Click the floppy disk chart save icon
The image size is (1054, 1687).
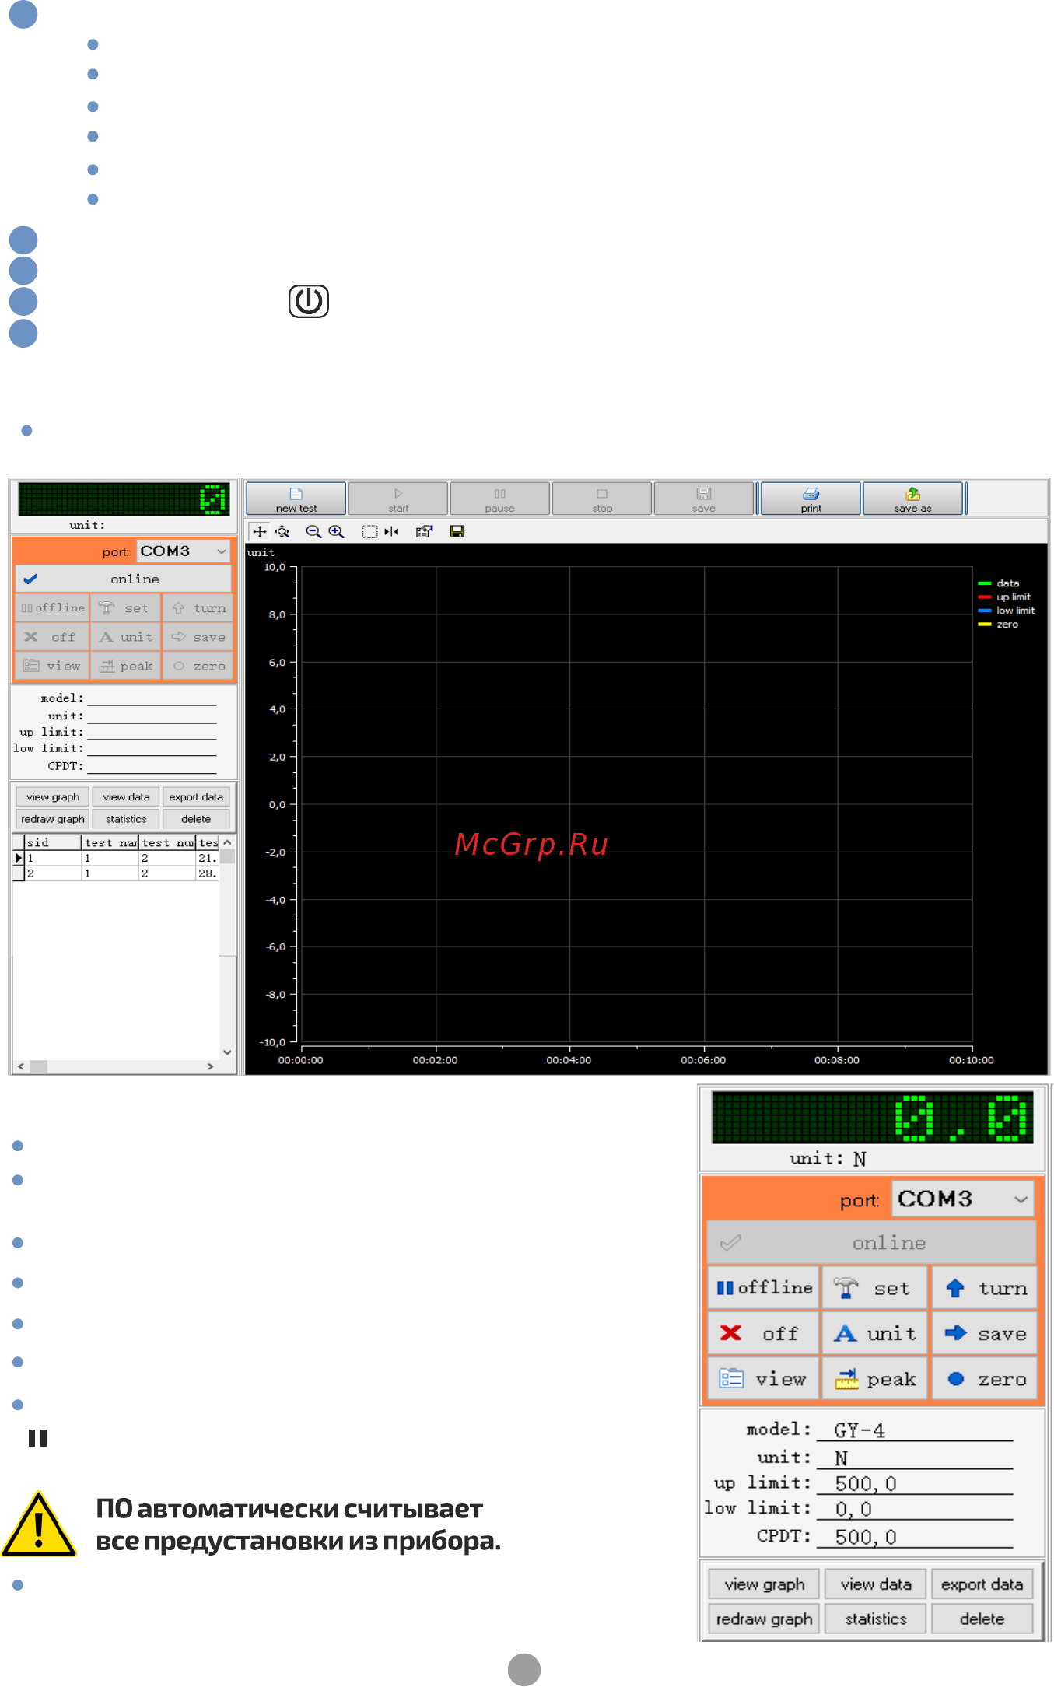457,532
